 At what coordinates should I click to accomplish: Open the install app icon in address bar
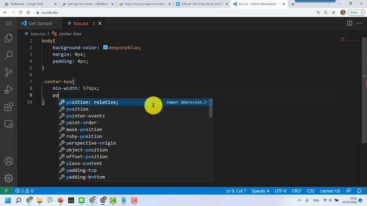coord(326,13)
